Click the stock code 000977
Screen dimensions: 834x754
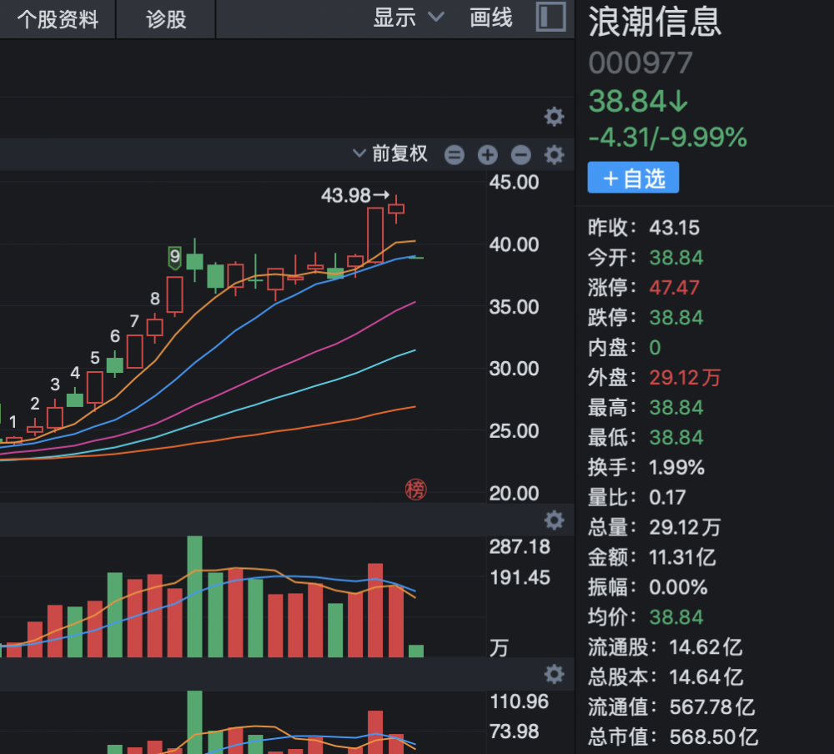[x=641, y=63]
